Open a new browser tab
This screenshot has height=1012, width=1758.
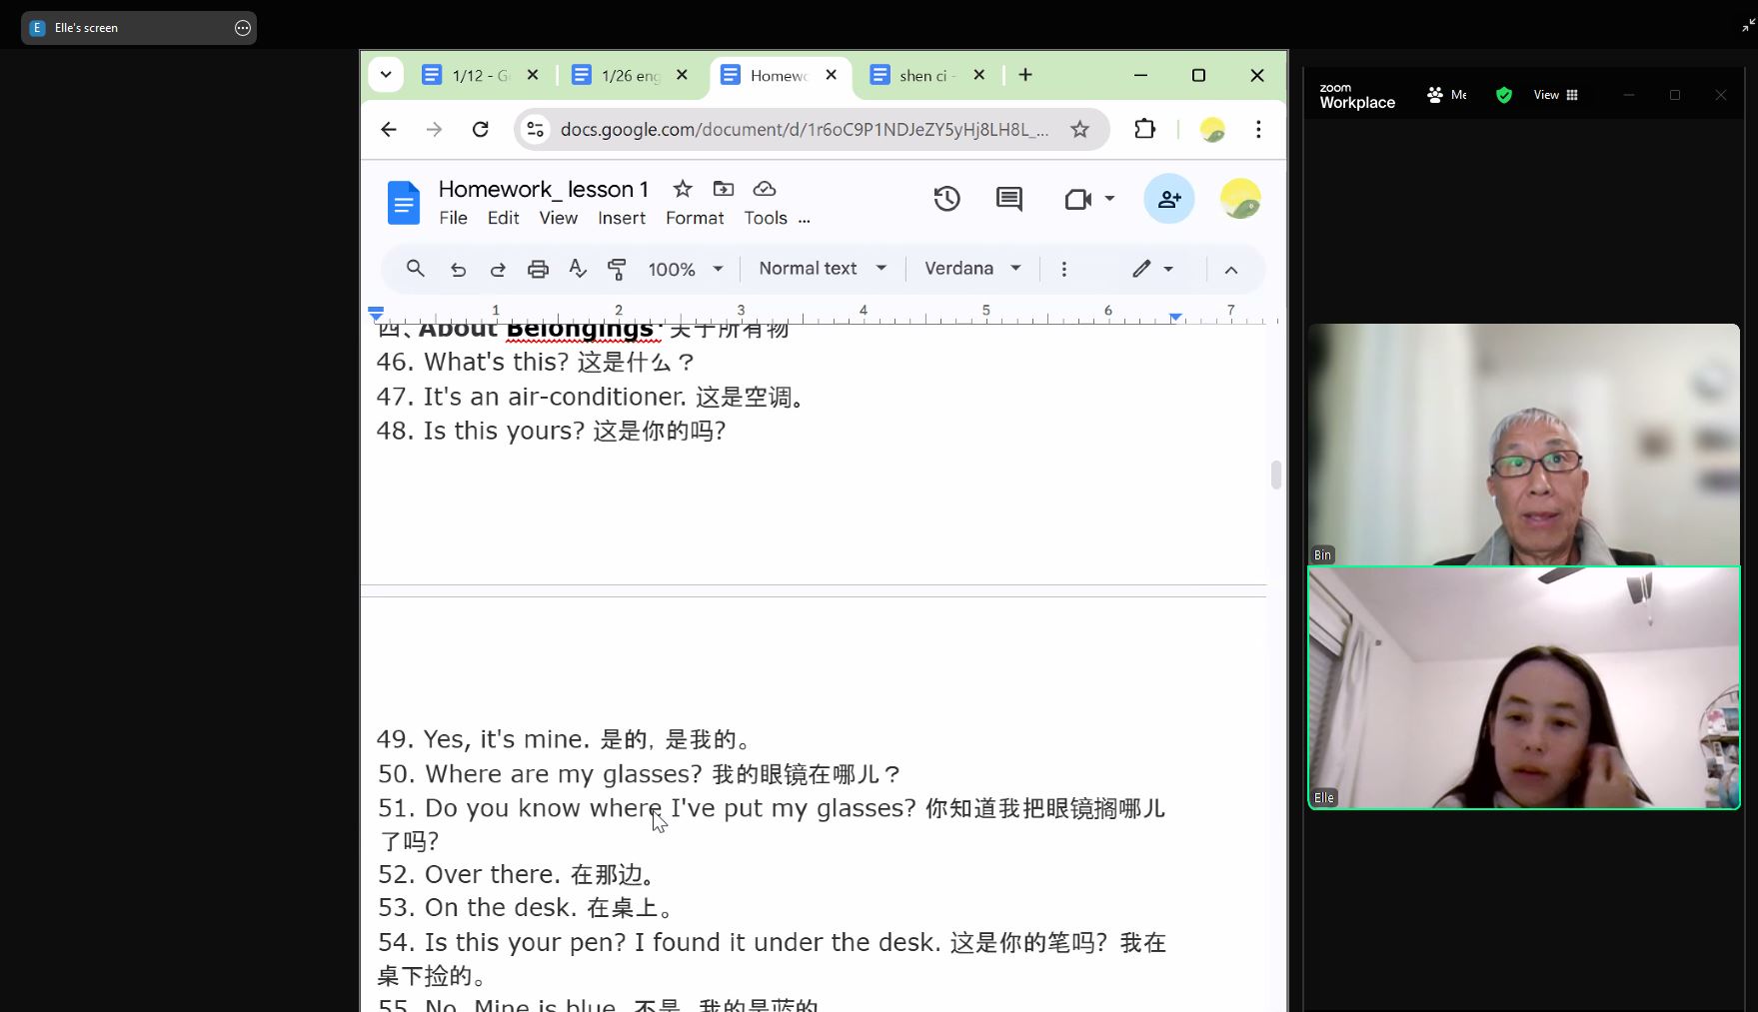click(x=1025, y=75)
